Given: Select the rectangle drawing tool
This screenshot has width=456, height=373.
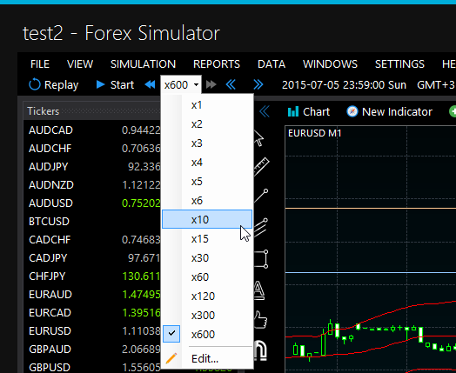Looking at the screenshot, I should click(261, 259).
